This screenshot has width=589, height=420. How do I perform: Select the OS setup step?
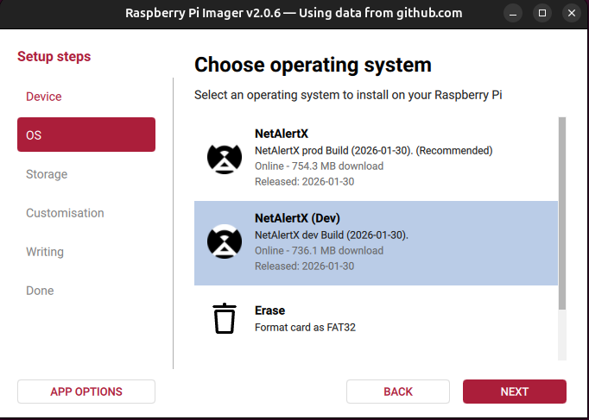[86, 135]
